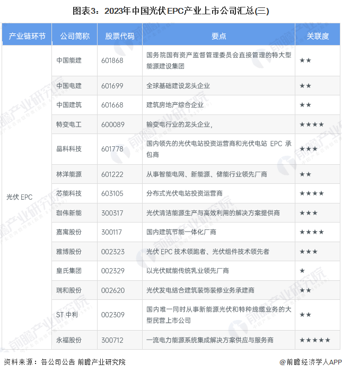This screenshot has height=373, width=342.
Task: Click description 一流电力能源系统集成解决方案供应与服务商
Action: [x=209, y=340]
